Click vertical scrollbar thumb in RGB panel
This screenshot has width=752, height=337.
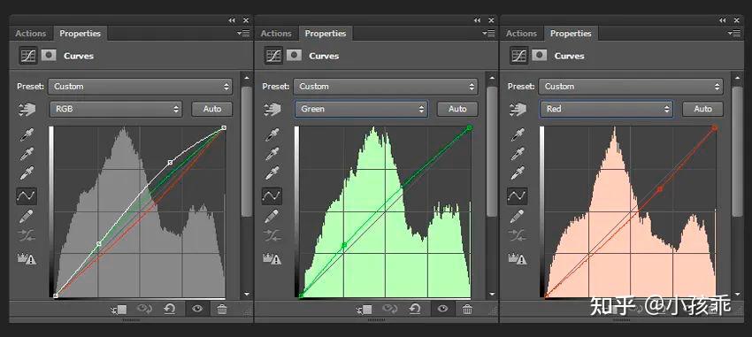pyautogui.click(x=247, y=151)
